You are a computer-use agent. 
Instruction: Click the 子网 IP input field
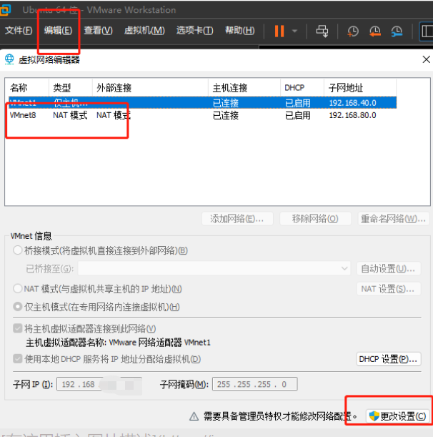click(99, 384)
